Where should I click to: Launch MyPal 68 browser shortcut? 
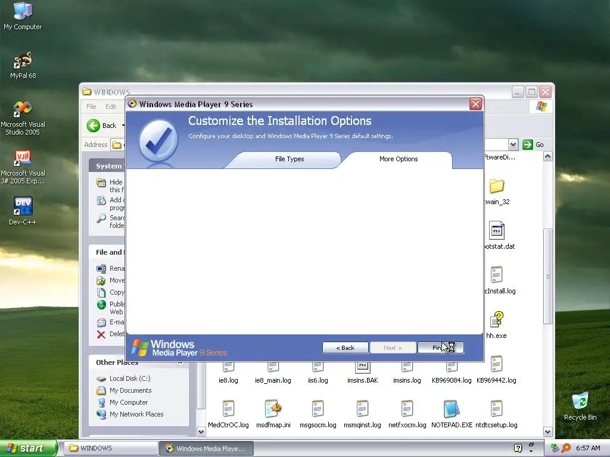[23, 65]
